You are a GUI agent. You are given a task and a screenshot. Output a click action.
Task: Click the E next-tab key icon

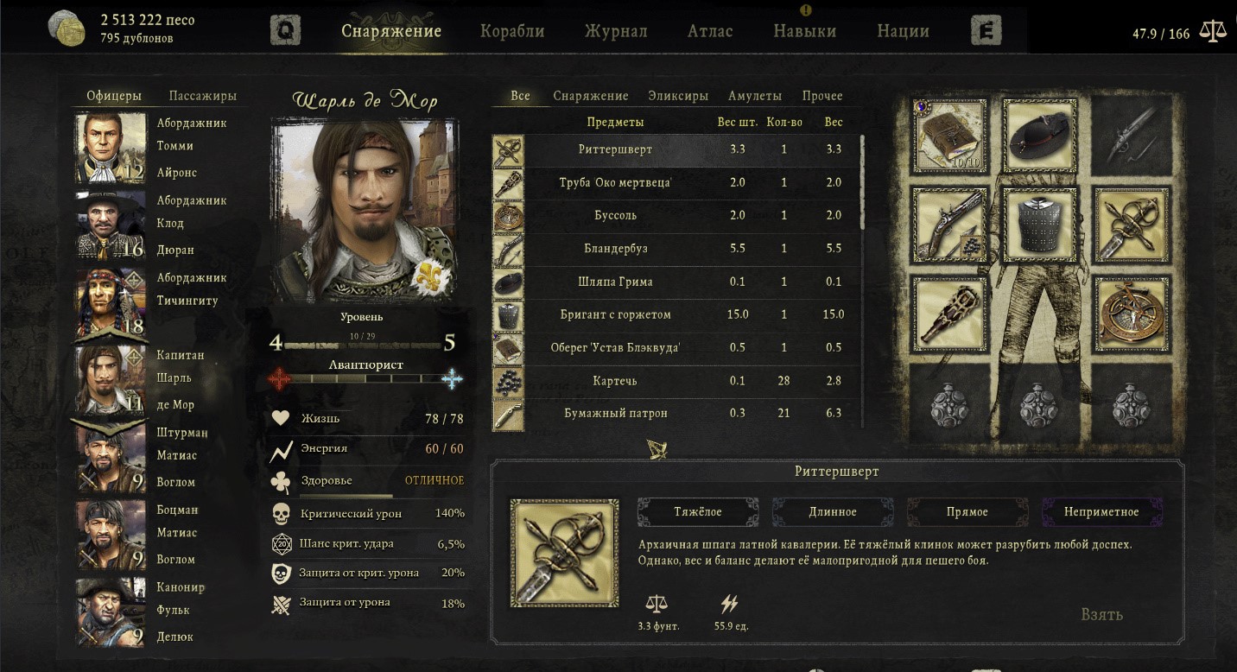986,31
